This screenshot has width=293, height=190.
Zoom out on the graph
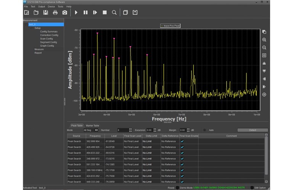(264, 47)
